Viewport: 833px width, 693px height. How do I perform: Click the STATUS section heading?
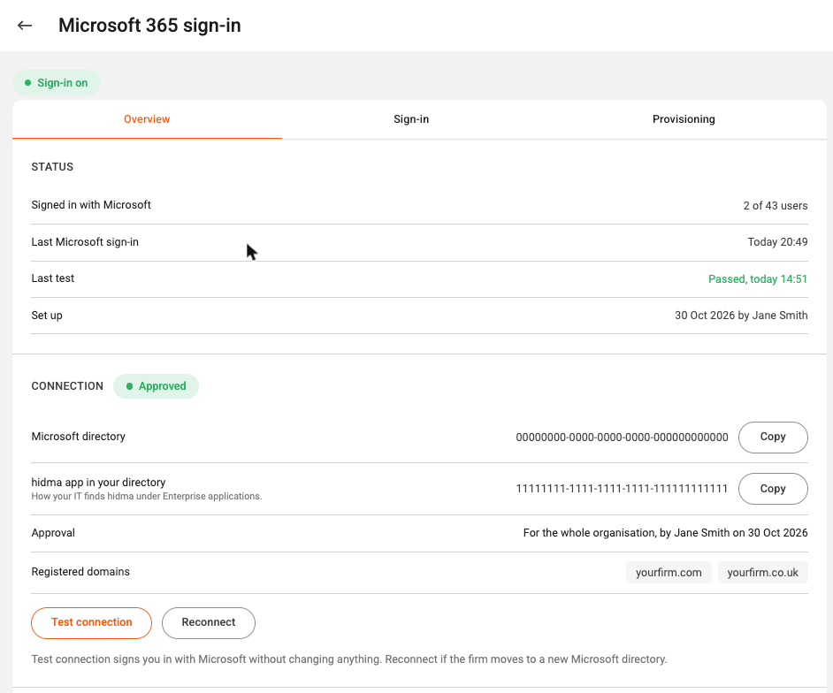pyautogui.click(x=52, y=167)
